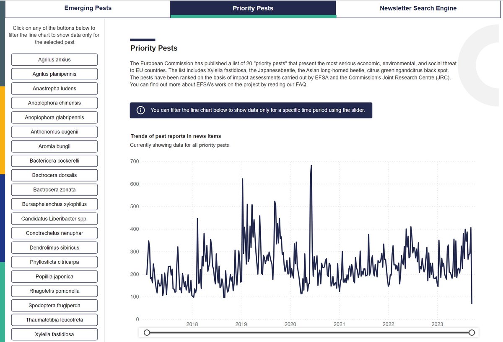This screenshot has height=342, width=503.
Task: Switch to the Emerging Pests tab
Action: pos(88,8)
